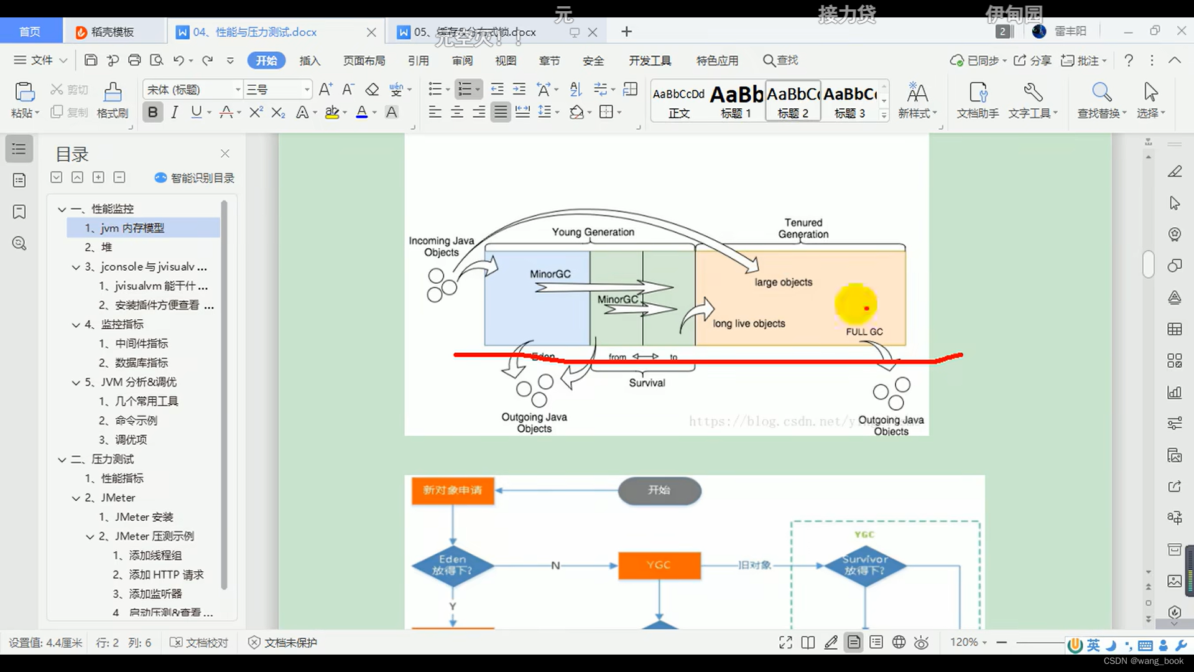
Task: Click the Format Painter (格式刷) icon
Action: coord(113,91)
